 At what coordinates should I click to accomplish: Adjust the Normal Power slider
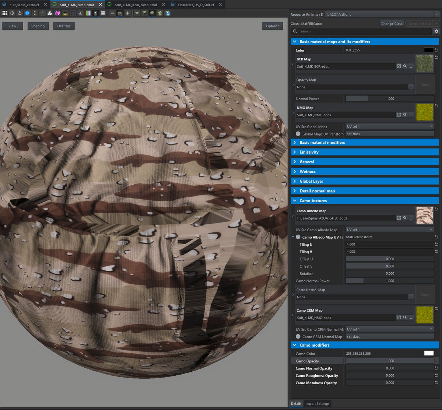(390, 99)
